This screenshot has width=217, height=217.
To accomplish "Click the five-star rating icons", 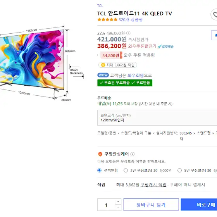I will (107, 19).
